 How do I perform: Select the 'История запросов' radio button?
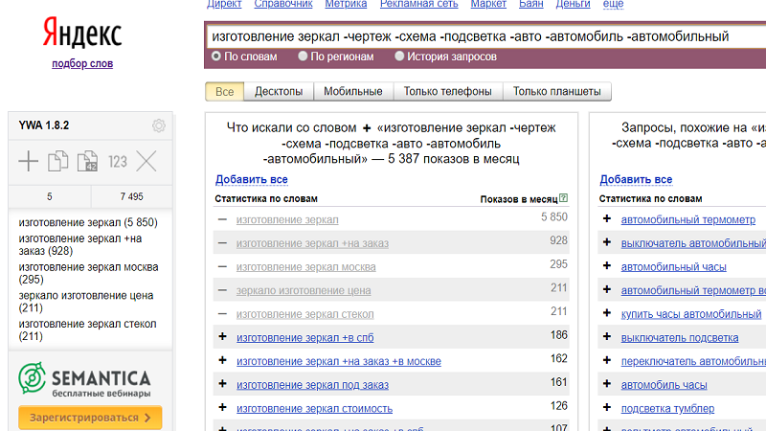(x=399, y=57)
